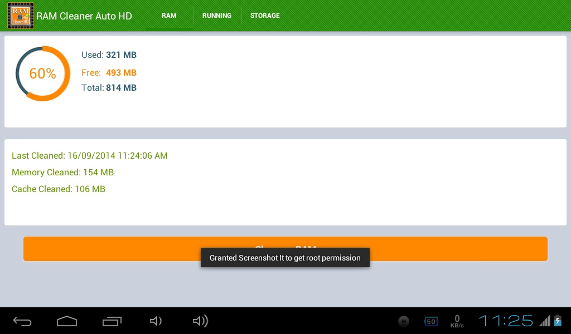Open the recent apps icon

click(112, 321)
